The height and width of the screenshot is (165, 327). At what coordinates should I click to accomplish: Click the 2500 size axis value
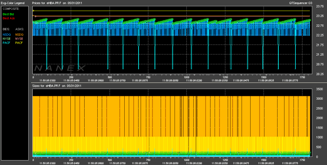(320, 109)
